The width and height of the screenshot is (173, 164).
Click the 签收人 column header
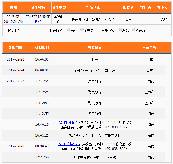coord(162,8)
